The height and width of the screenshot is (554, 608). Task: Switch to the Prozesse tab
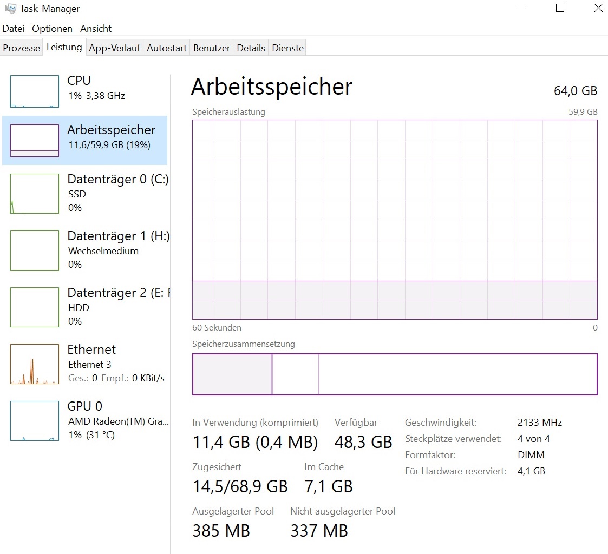[x=22, y=48]
